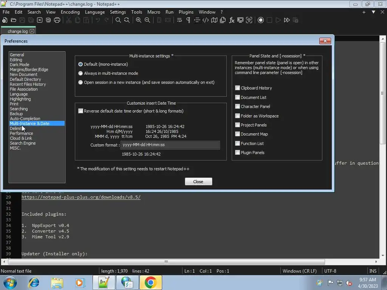The width and height of the screenshot is (387, 290).
Task: Check the Character Panel checkbox
Action: pyautogui.click(x=237, y=106)
